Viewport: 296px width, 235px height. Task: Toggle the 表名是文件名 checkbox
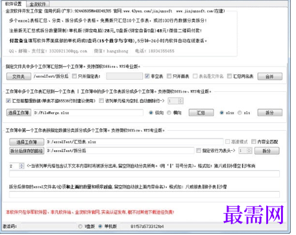tap(195, 76)
